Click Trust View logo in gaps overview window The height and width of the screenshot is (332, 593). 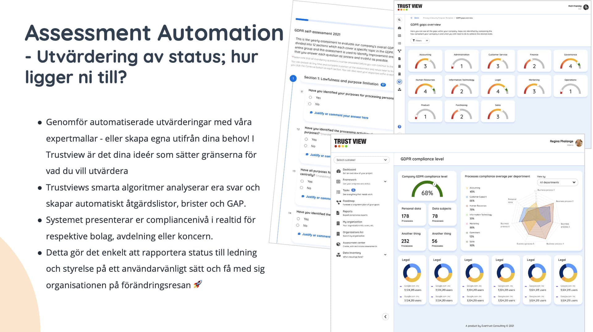coord(410,7)
